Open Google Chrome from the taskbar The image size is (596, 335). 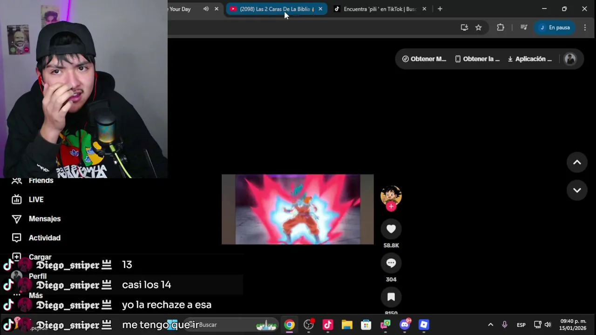(x=290, y=325)
